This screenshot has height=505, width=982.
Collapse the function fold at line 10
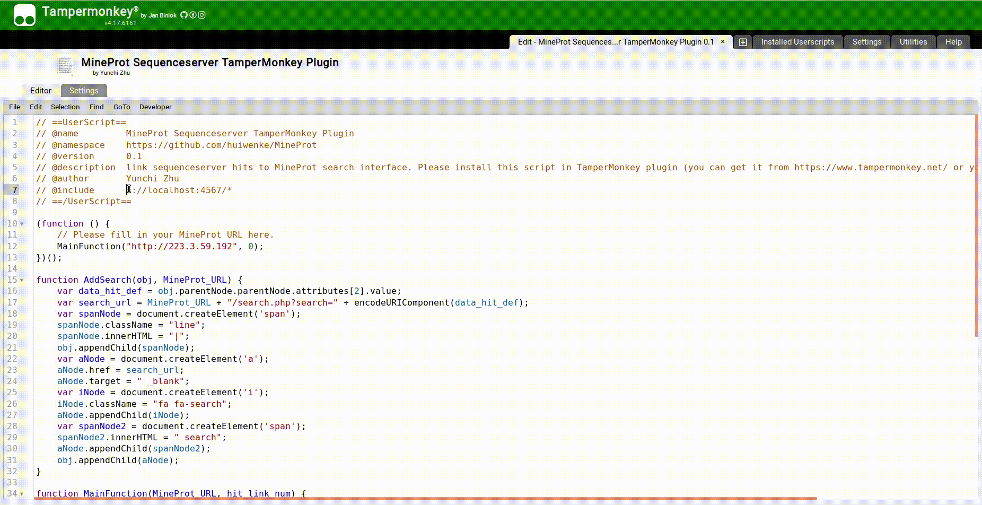(22, 224)
